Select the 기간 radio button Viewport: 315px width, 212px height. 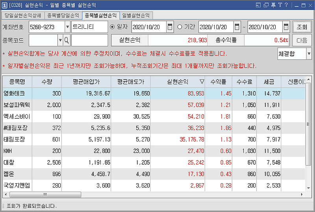click(x=180, y=27)
